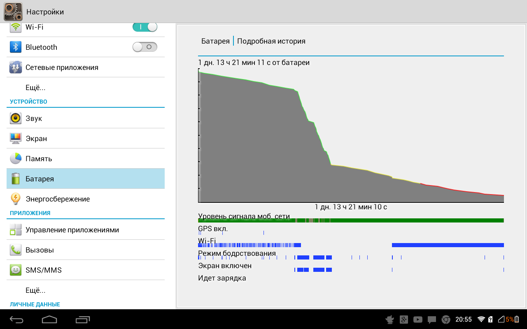Tap 'Подробная история' title text

pos(271,41)
